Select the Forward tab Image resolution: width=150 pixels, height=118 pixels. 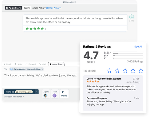pyautogui.click(x=31, y=64)
